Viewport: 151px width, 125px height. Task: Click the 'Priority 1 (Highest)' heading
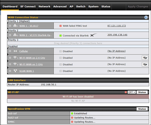(19, 21)
